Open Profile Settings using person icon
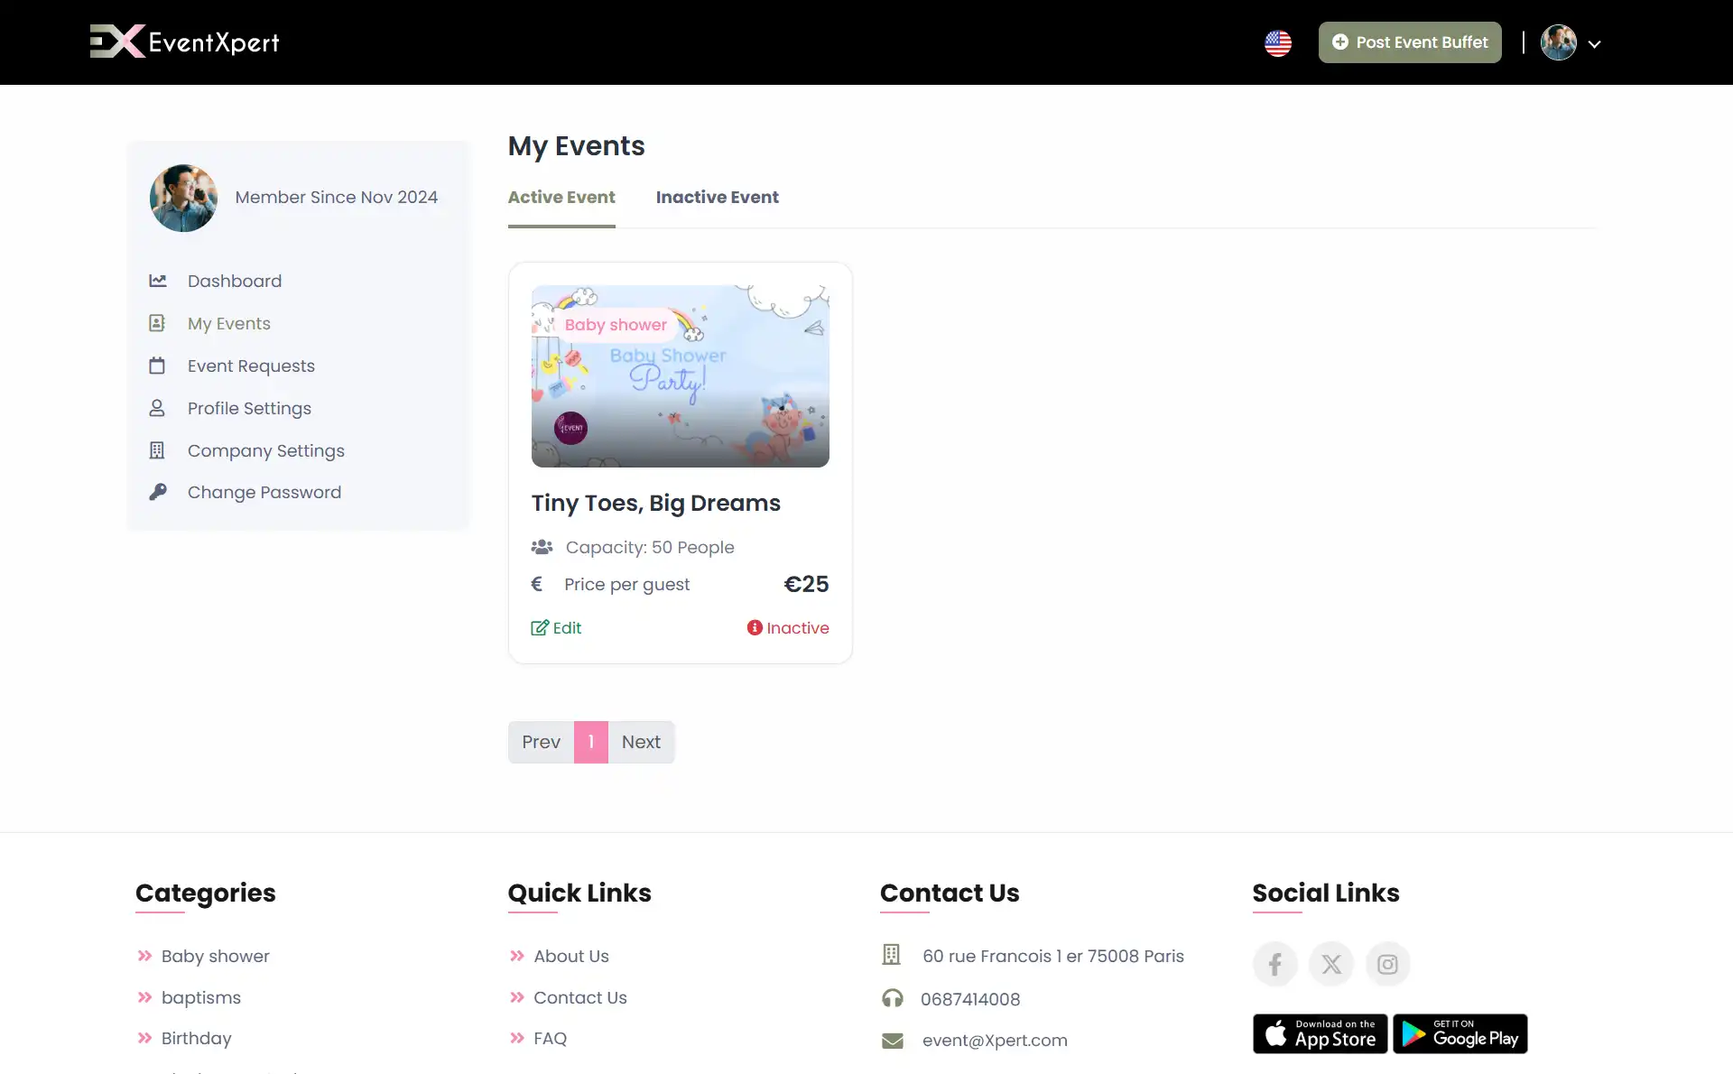The image size is (1733, 1074). (158, 408)
